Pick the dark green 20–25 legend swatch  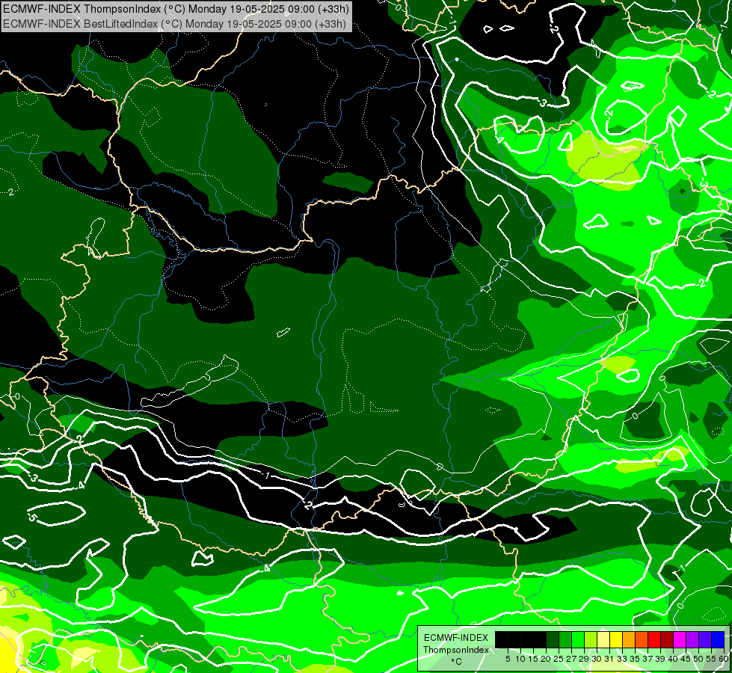[x=553, y=640]
